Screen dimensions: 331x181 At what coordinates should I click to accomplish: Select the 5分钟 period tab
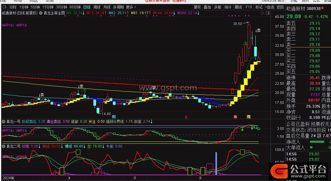pos(35,7)
